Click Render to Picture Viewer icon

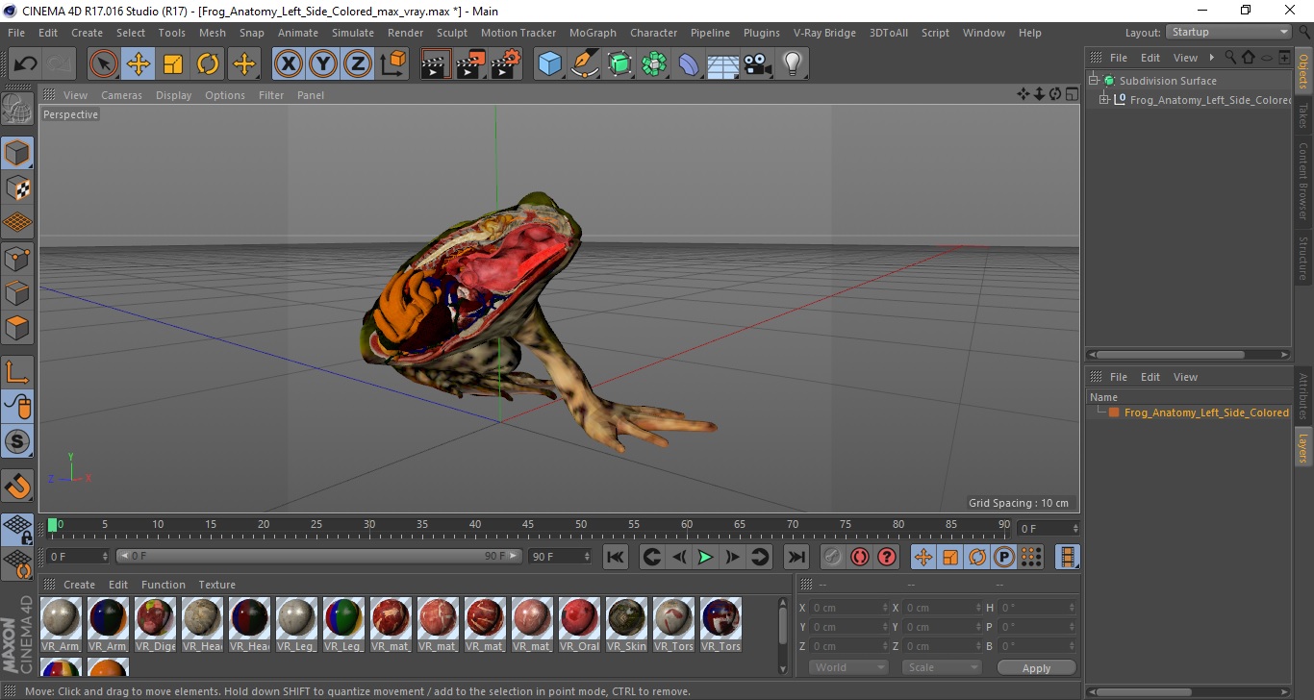pos(470,64)
